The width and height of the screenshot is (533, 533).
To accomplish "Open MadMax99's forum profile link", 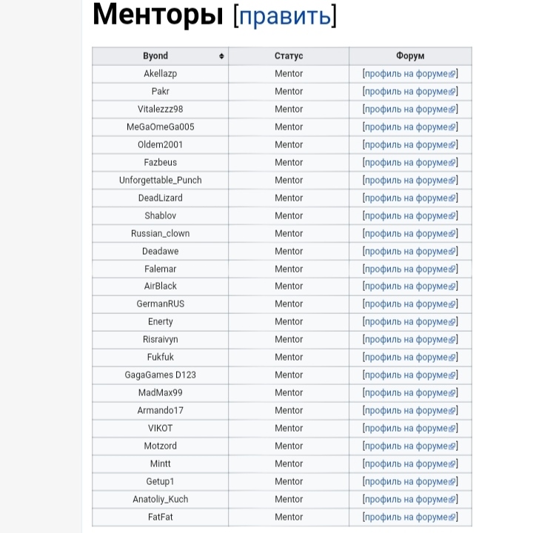I will (410, 392).
